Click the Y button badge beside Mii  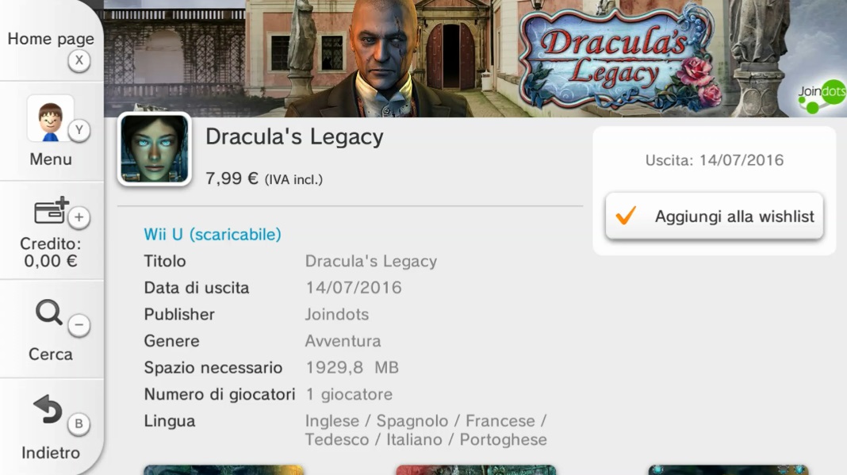pyautogui.click(x=79, y=130)
